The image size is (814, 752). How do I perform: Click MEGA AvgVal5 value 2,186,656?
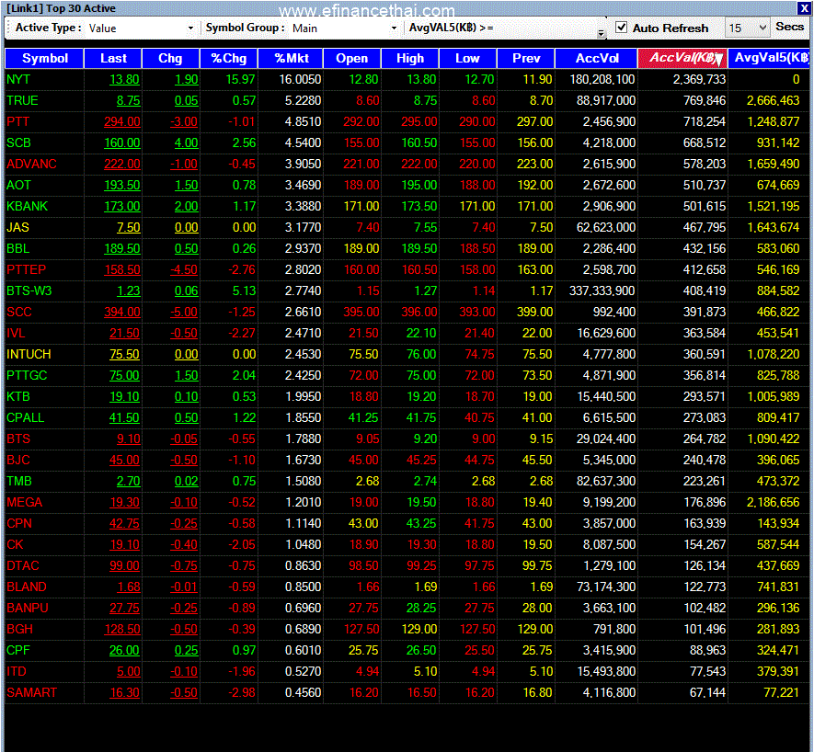[x=773, y=502]
